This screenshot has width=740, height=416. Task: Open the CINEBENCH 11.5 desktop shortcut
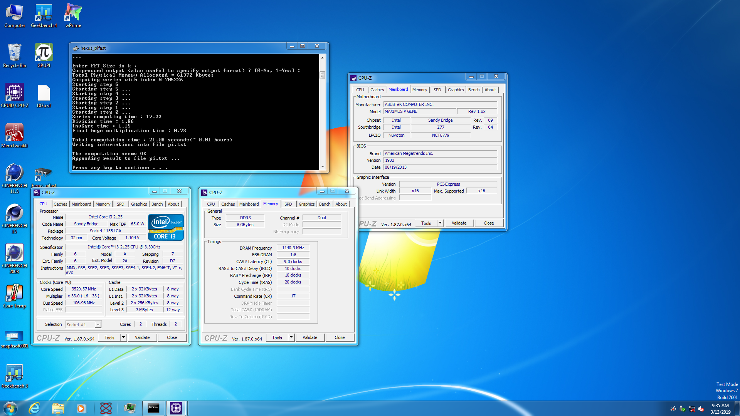click(15, 178)
